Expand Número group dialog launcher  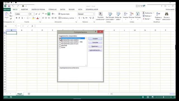94,22
